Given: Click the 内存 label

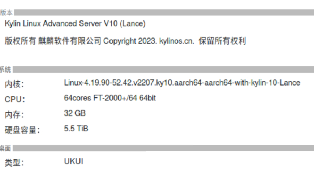Looking at the screenshot, I should (14, 115).
